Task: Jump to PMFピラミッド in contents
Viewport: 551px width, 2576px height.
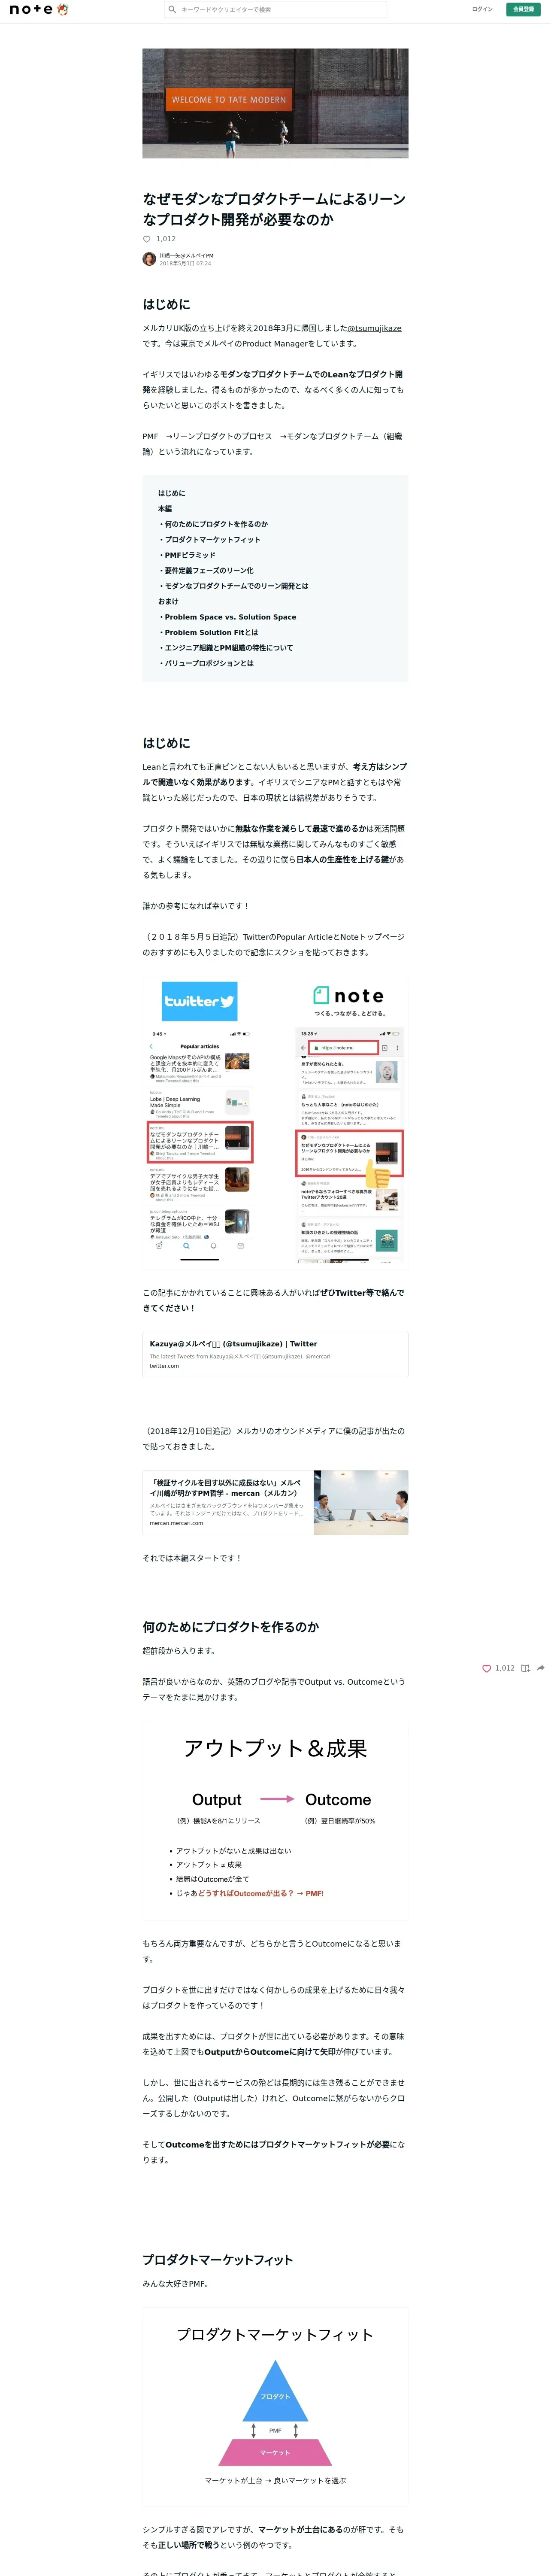Action: [x=188, y=555]
